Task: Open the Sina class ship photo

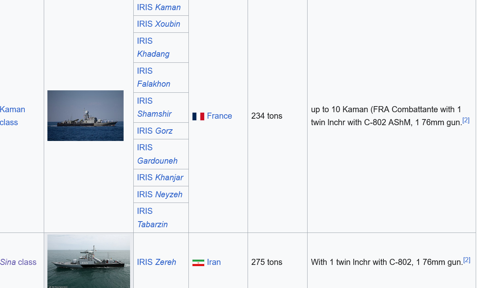Action: (89, 261)
